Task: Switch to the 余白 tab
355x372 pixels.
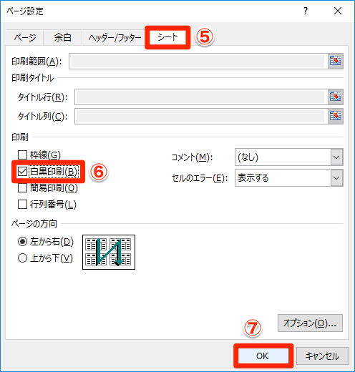Action: (63, 37)
